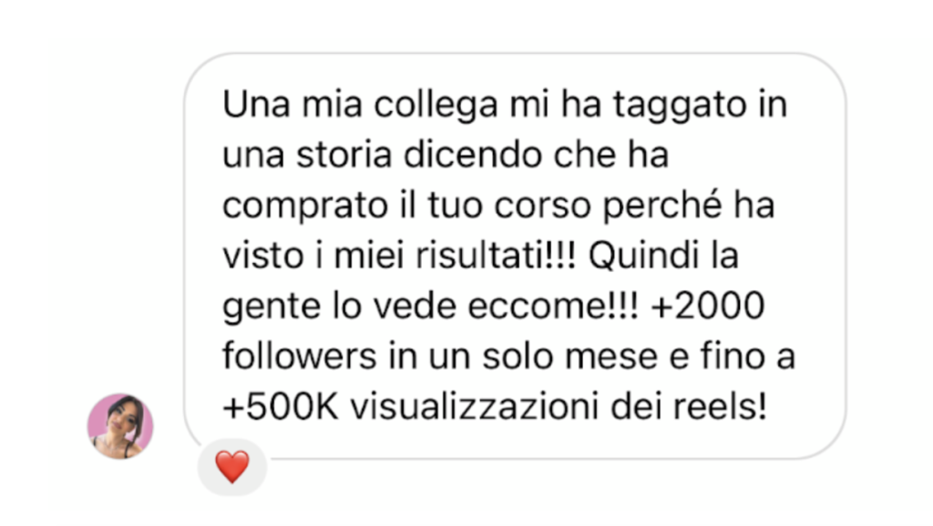
Task: Click the "+500K" figure in the message
Action: pos(281,408)
